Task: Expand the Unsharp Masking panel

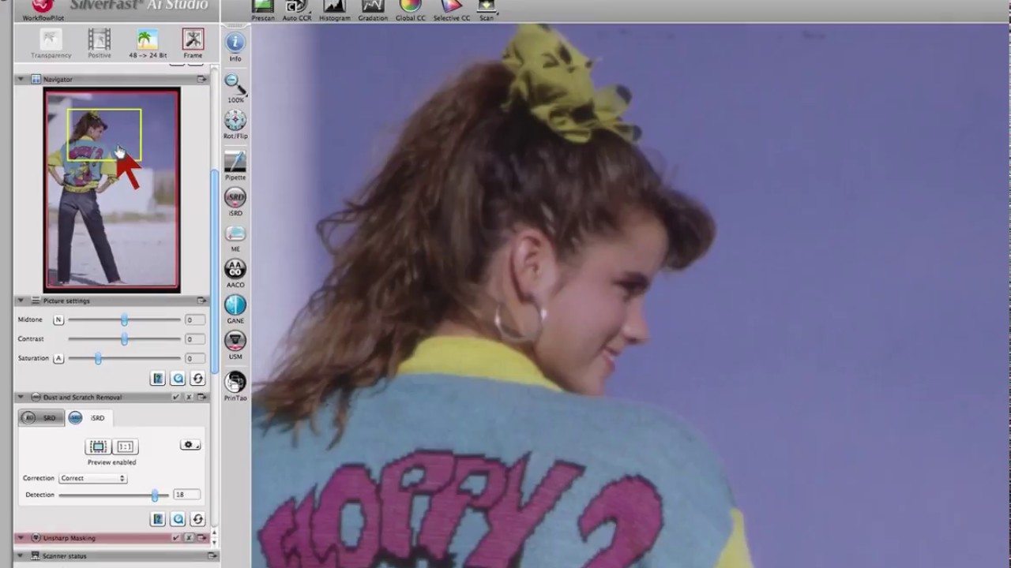Action: click(x=21, y=538)
